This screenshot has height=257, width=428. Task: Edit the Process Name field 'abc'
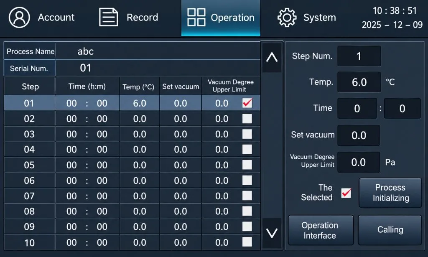click(158, 51)
